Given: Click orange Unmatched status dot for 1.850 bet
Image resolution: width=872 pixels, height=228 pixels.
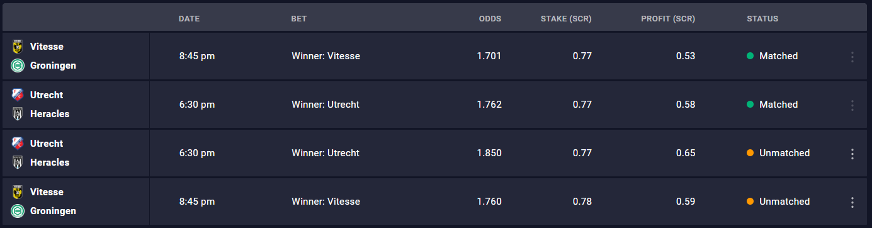Looking at the screenshot, I should point(750,153).
